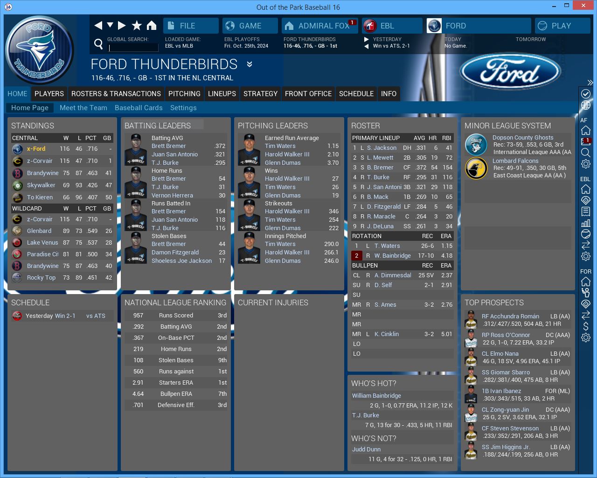Open the Lombard Falcons affiliate link
The image size is (597, 478).
tap(515, 161)
